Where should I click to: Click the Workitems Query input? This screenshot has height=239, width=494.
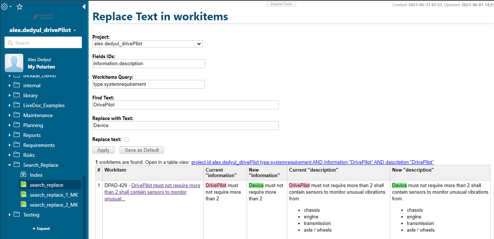[x=148, y=84]
